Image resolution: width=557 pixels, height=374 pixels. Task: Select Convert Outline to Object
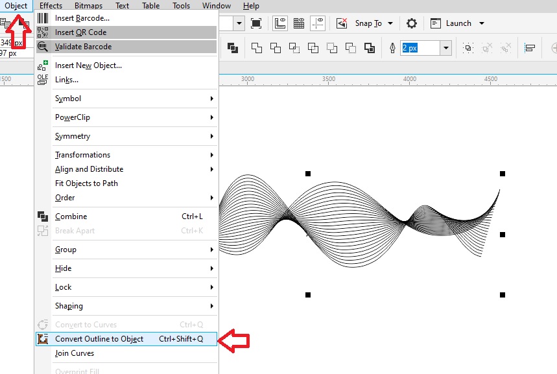coord(101,338)
